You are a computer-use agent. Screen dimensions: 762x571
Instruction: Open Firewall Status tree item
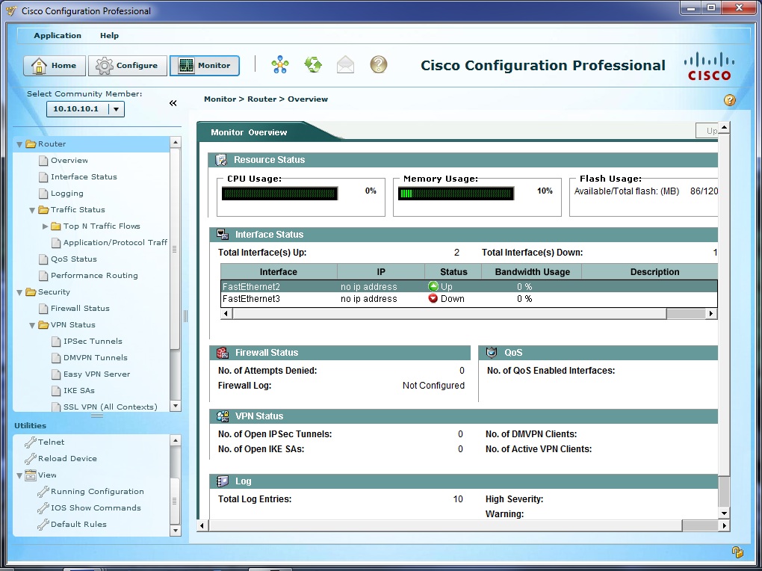tap(80, 309)
